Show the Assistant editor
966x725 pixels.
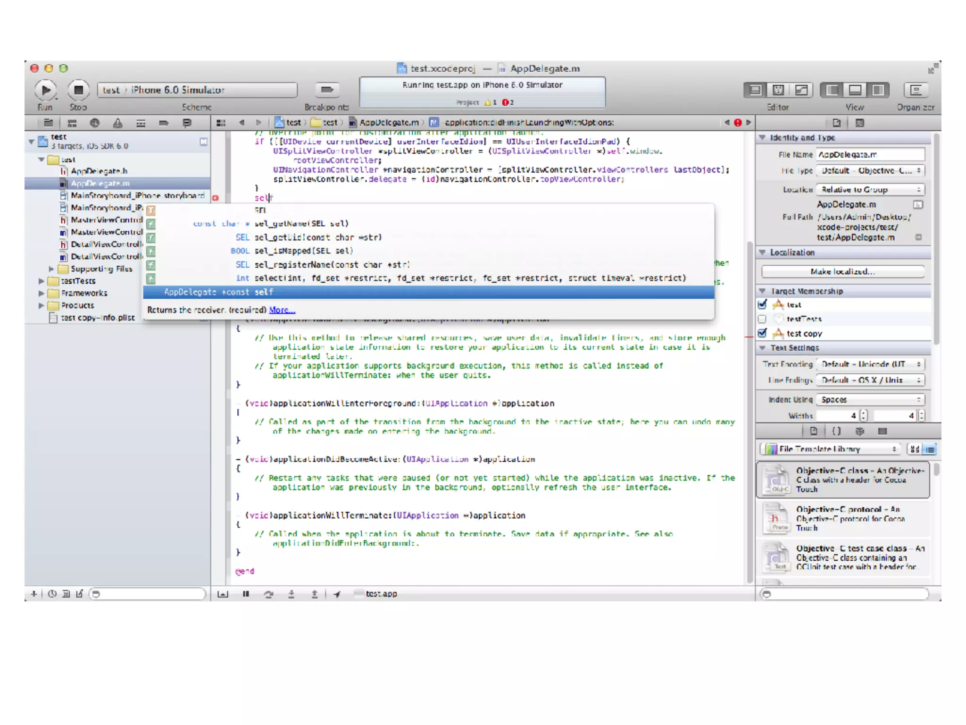(778, 90)
